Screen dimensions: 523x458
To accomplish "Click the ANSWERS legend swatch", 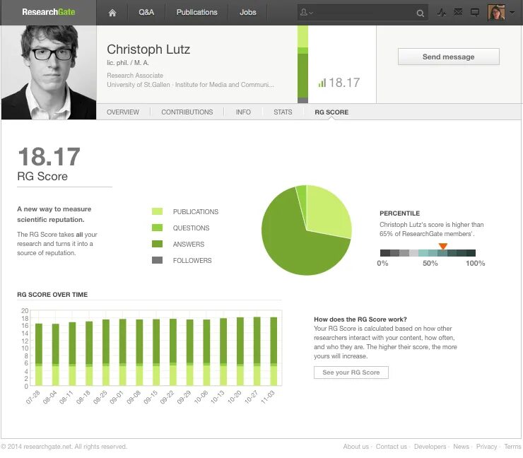I will (x=157, y=244).
